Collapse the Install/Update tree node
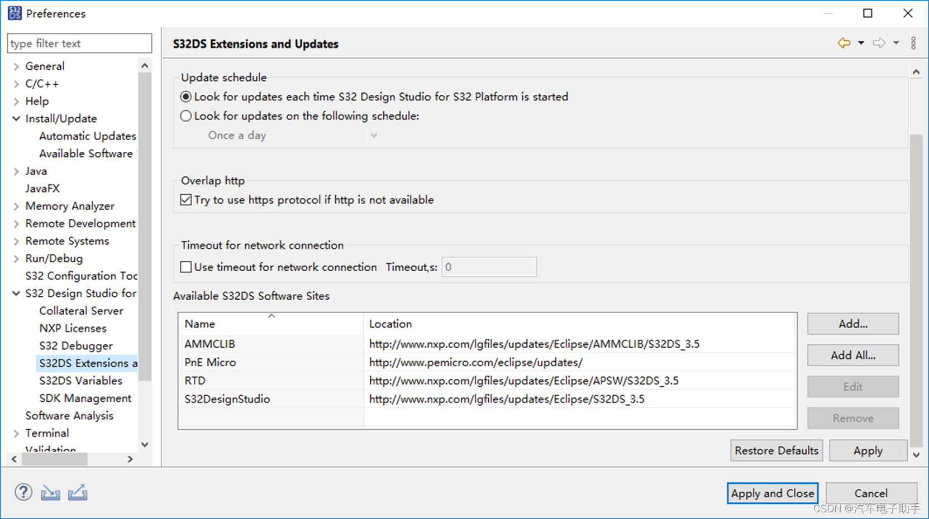 [x=16, y=119]
